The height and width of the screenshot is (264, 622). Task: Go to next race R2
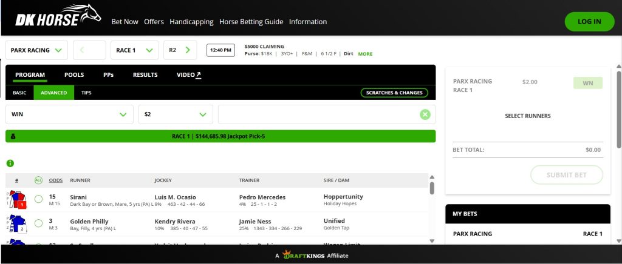[180, 50]
